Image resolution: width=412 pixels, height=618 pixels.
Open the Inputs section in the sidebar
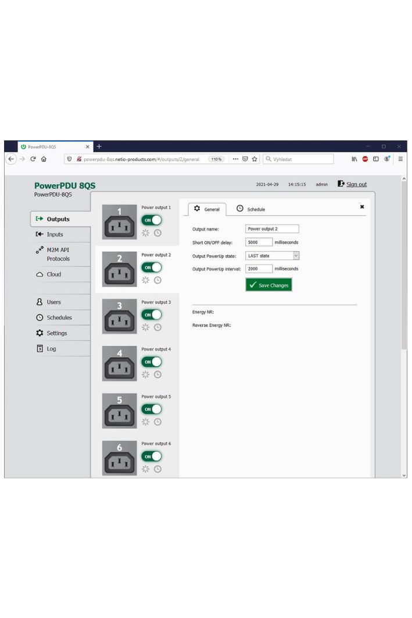point(55,234)
